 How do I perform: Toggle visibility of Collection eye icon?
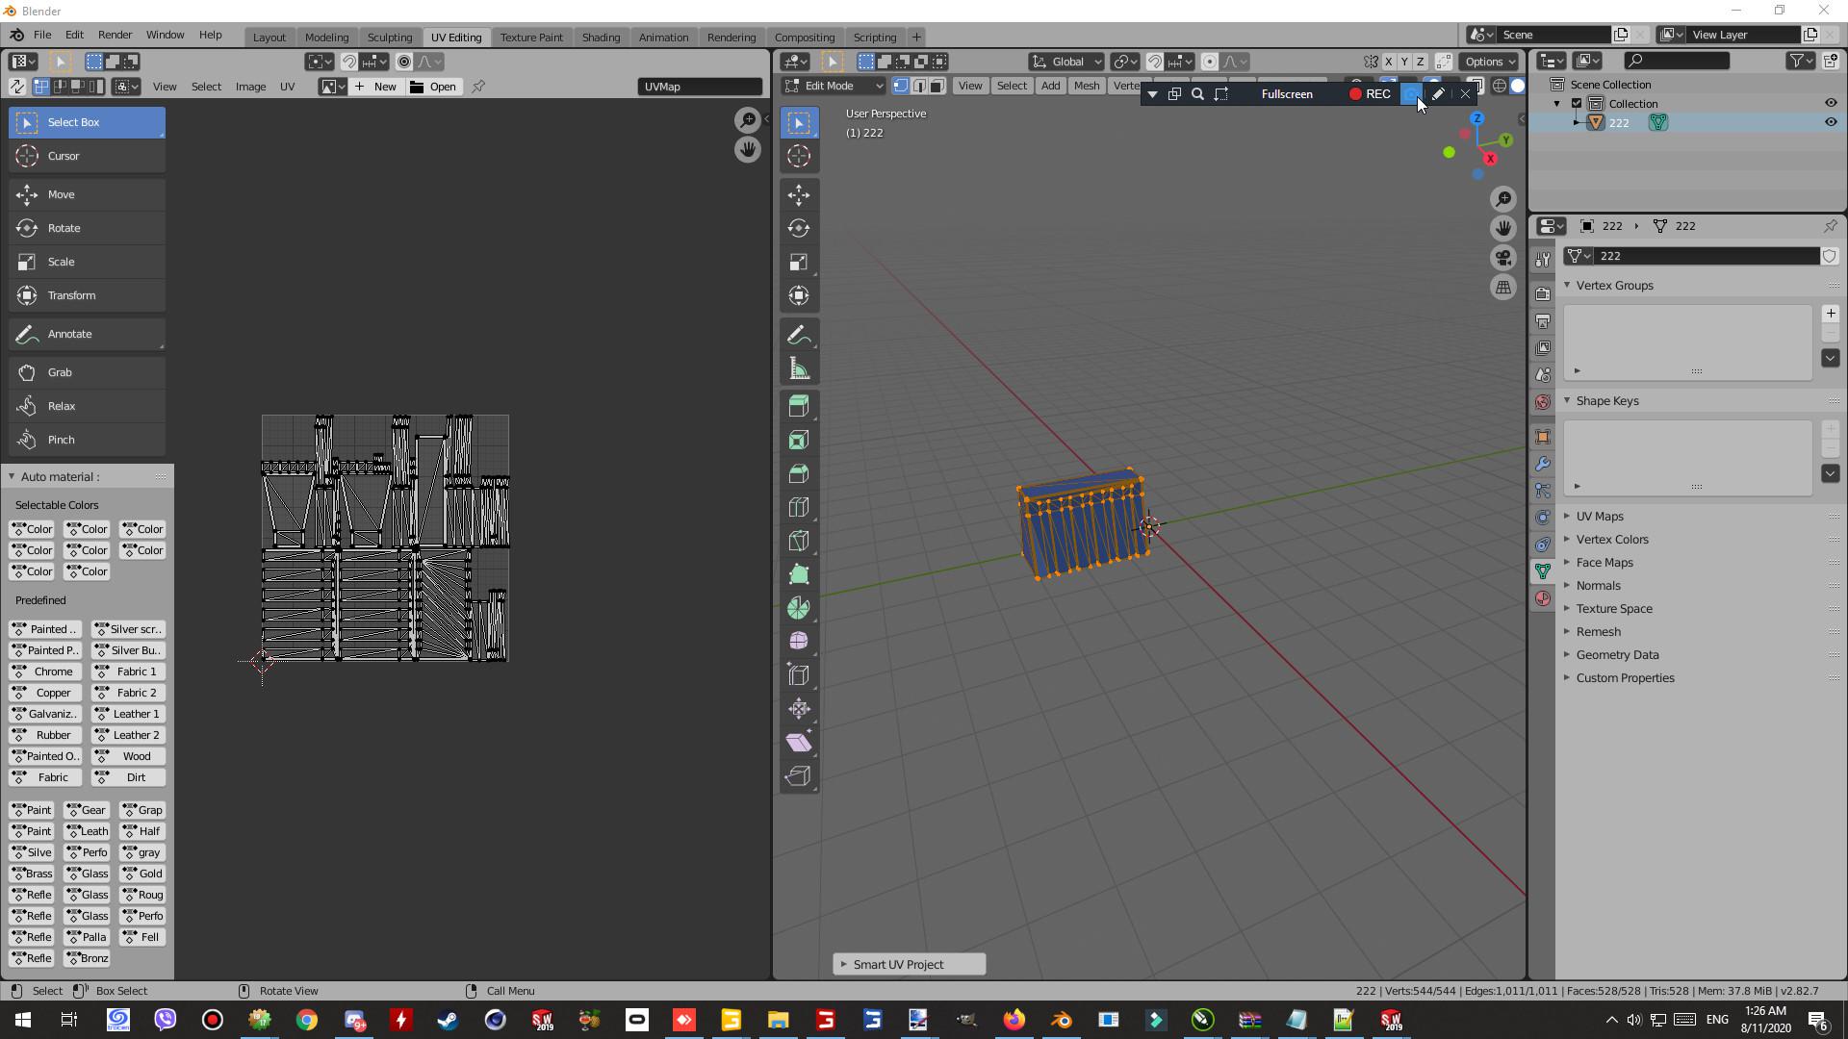coord(1831,103)
